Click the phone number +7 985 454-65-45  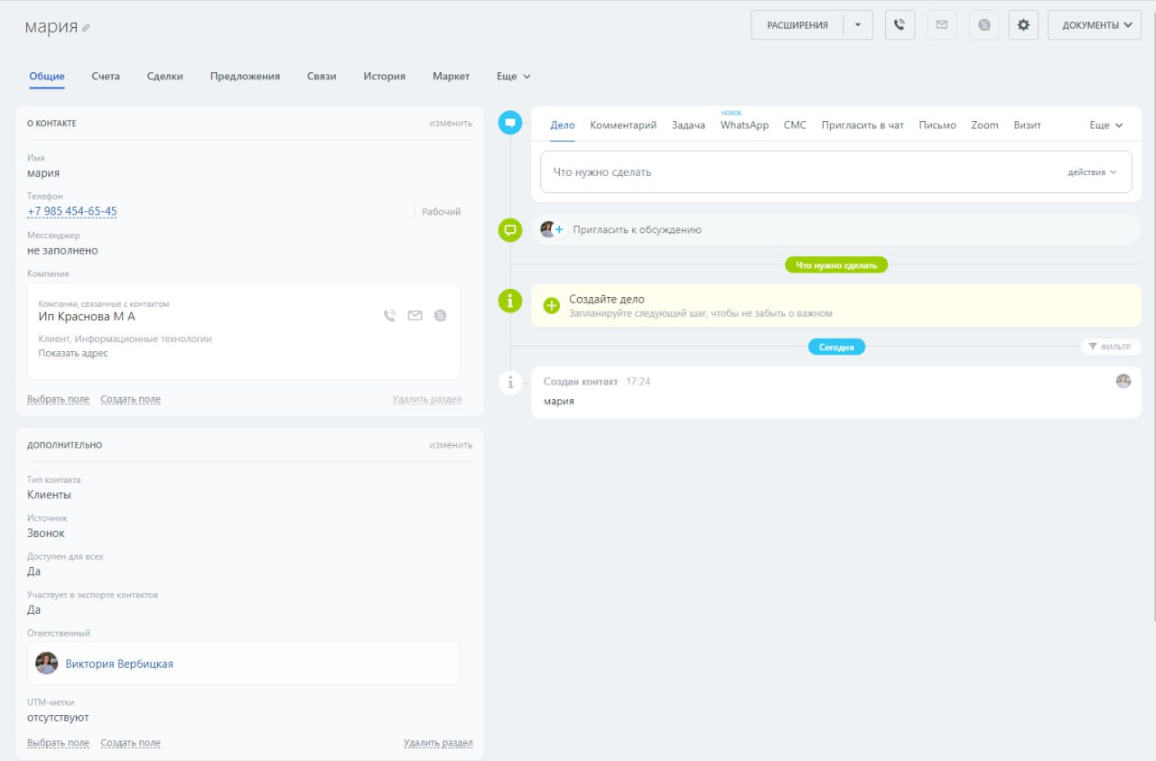coord(72,211)
